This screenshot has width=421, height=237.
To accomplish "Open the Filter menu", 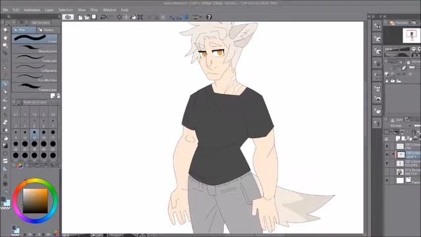I will coord(93,10).
